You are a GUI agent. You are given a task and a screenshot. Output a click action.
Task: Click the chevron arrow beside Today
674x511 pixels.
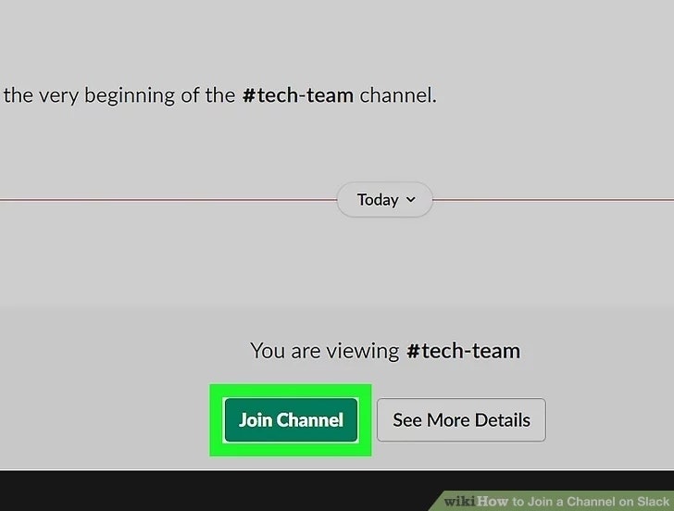click(410, 200)
